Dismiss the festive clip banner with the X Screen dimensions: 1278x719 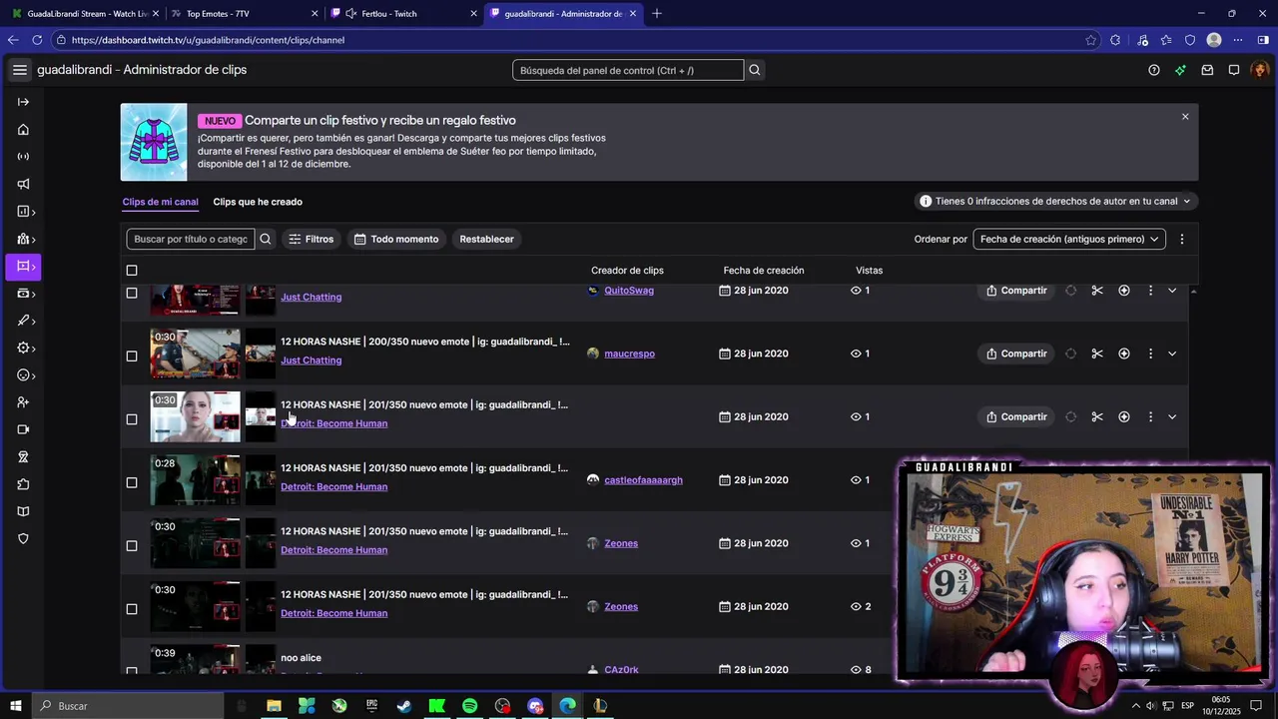coord(1185,117)
